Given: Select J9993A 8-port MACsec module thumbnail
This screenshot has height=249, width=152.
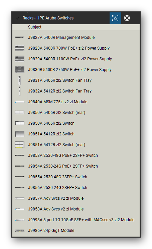Looking at the screenshot, I should 20,220.
